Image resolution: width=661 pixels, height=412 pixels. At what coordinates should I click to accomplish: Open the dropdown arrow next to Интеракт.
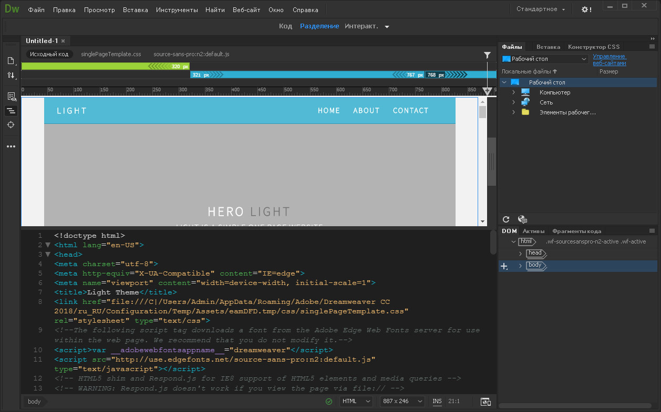pyautogui.click(x=387, y=27)
